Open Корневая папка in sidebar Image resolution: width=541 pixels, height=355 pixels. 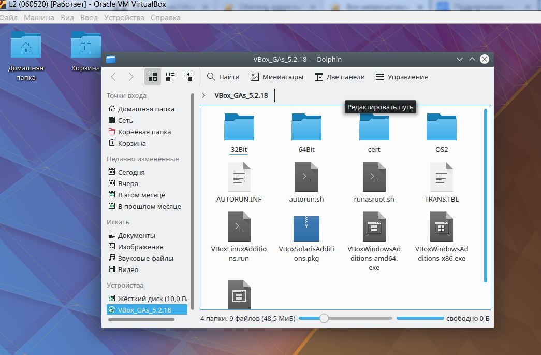click(140, 132)
